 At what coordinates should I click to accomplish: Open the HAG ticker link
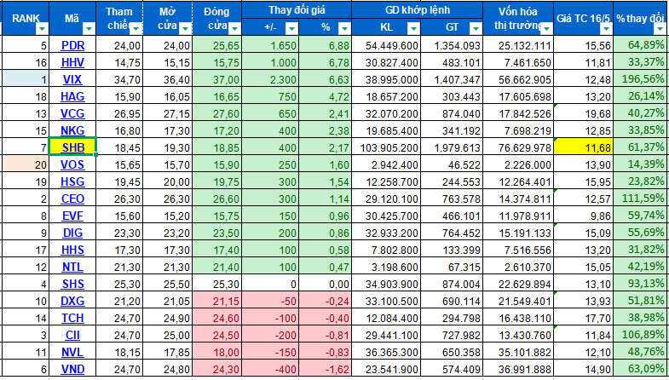(x=72, y=96)
